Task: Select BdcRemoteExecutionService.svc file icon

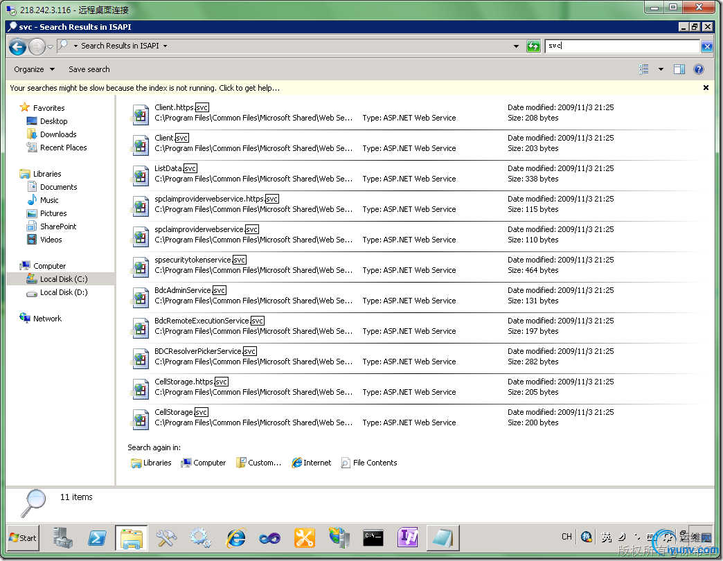Action: (140, 328)
